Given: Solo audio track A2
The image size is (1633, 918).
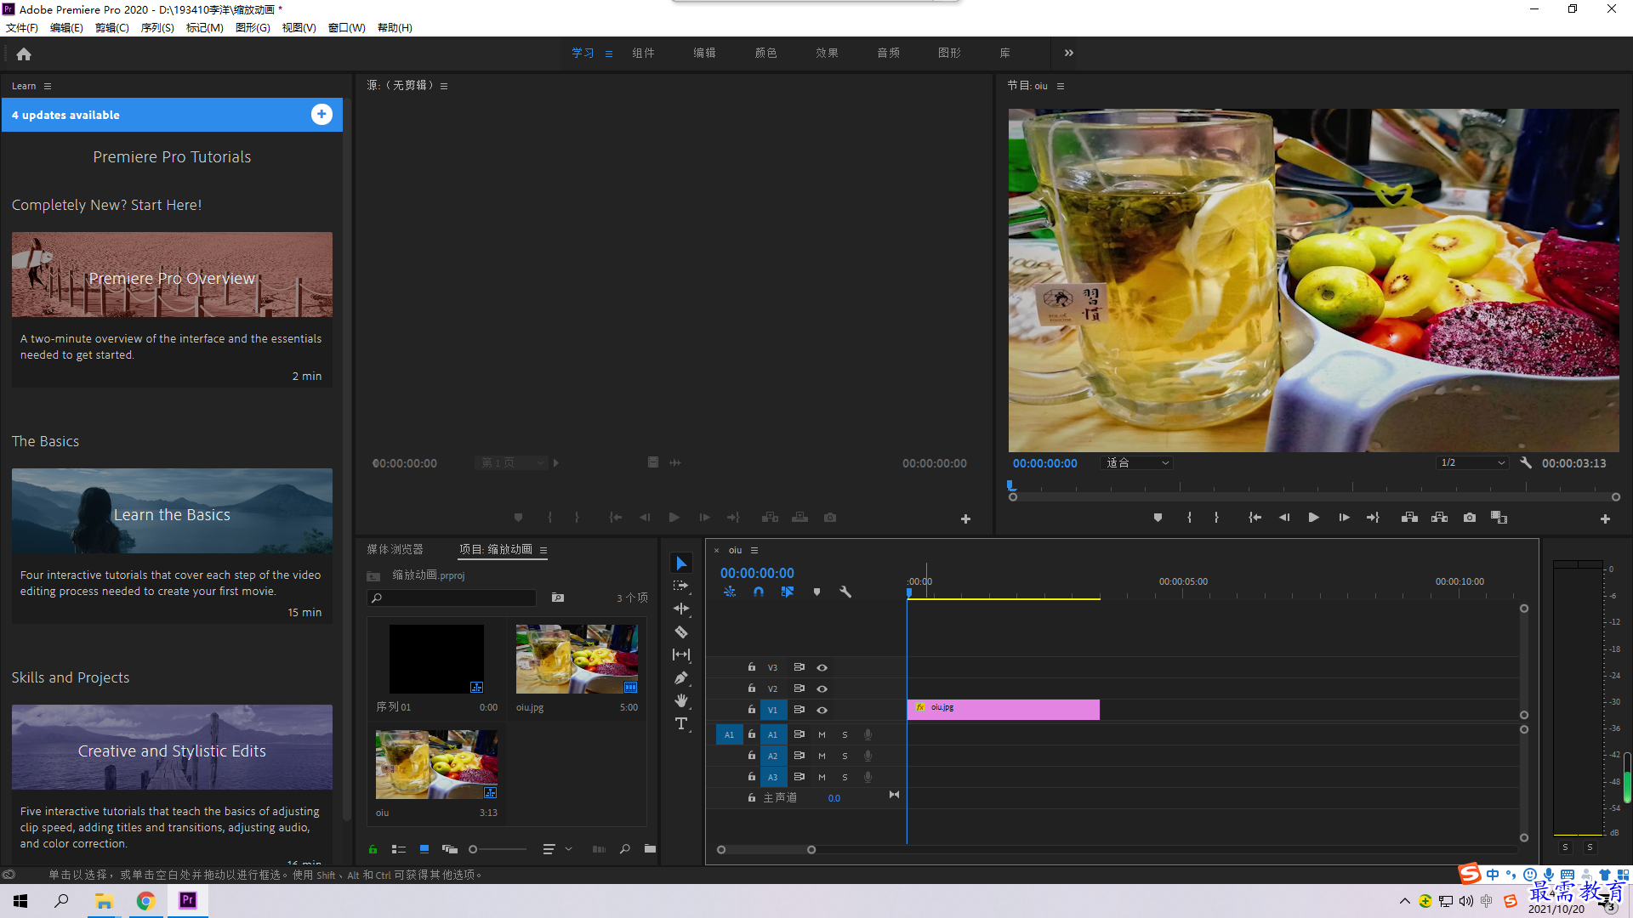Looking at the screenshot, I should [x=845, y=756].
